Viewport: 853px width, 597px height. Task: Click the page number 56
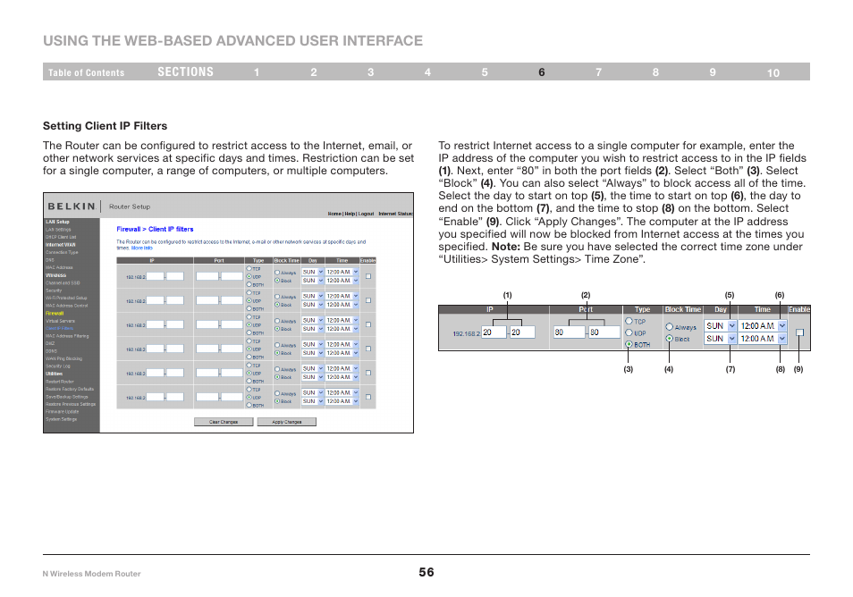point(426,572)
